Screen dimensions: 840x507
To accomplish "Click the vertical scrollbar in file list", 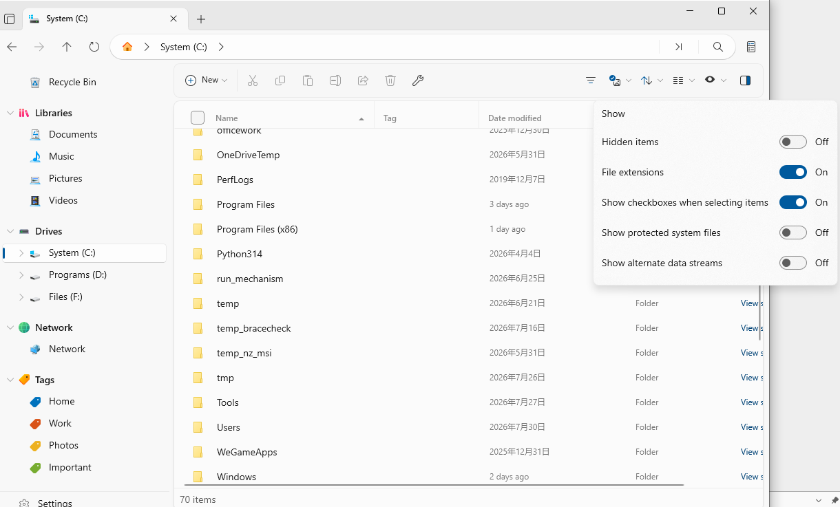I will pyautogui.click(x=760, y=313).
